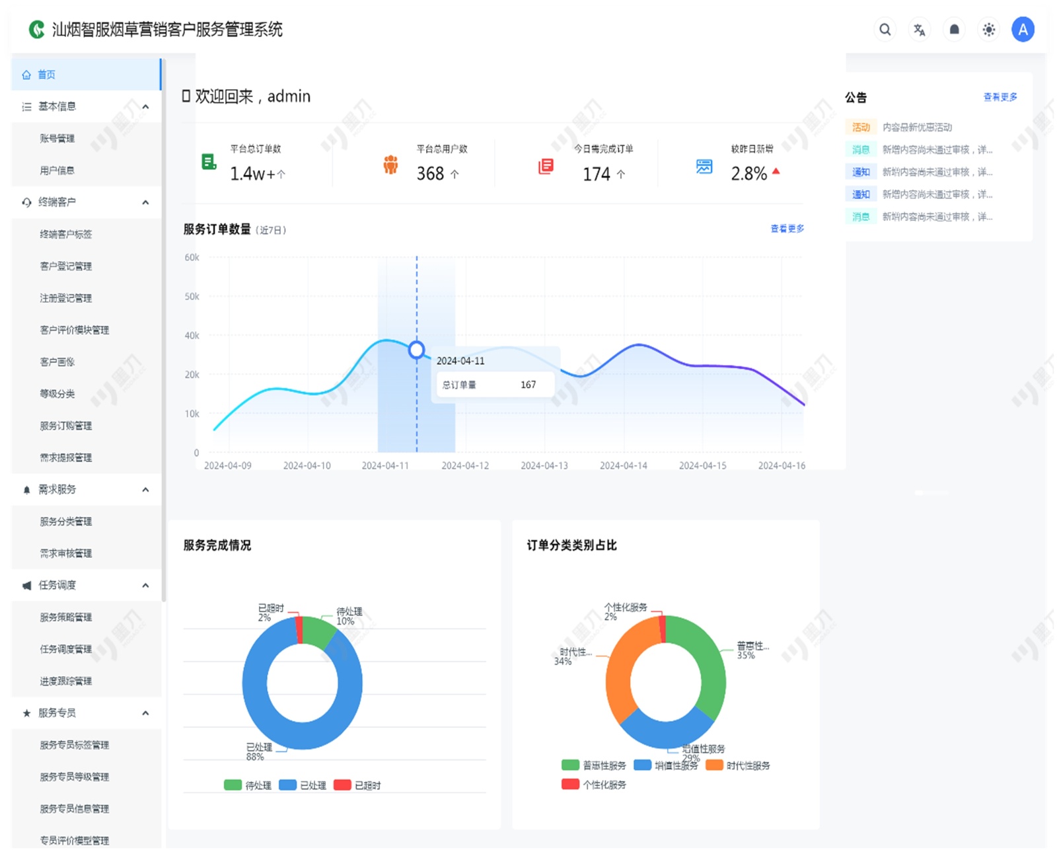Click 查看更多 link in the 公告 panel
The height and width of the screenshot is (850, 1057).
(1000, 97)
